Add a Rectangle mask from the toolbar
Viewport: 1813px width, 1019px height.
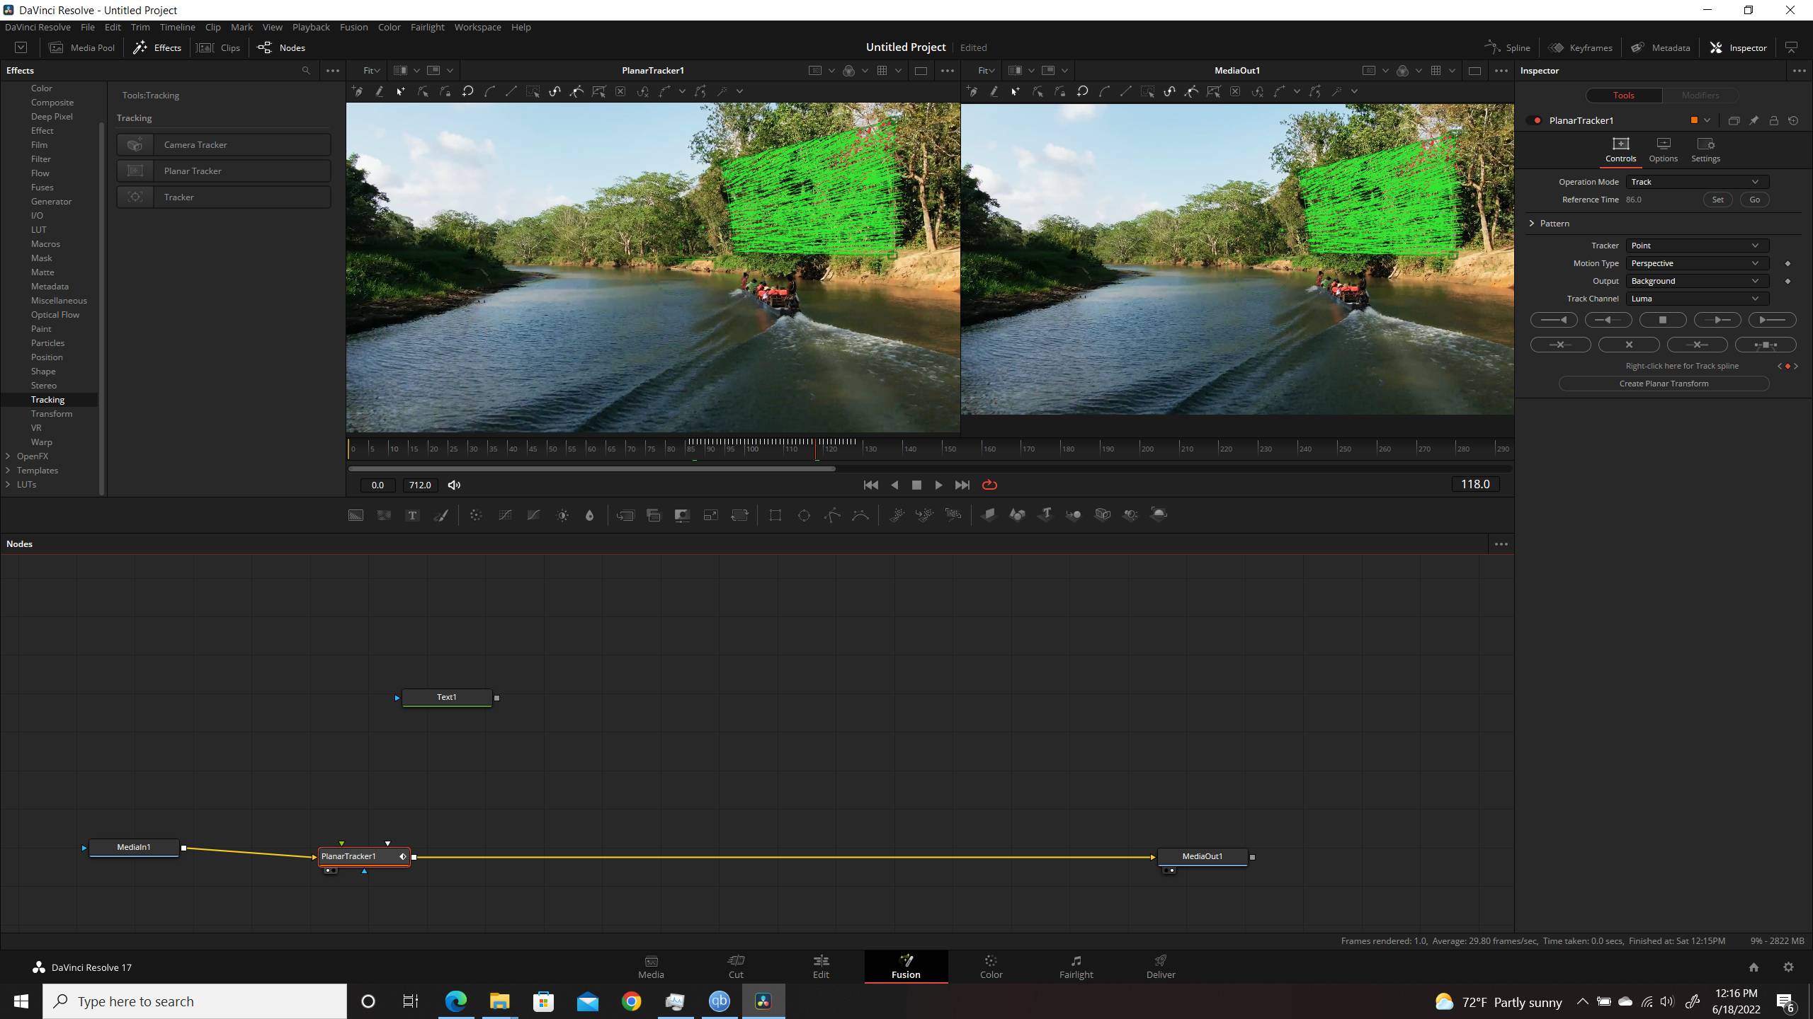(775, 515)
